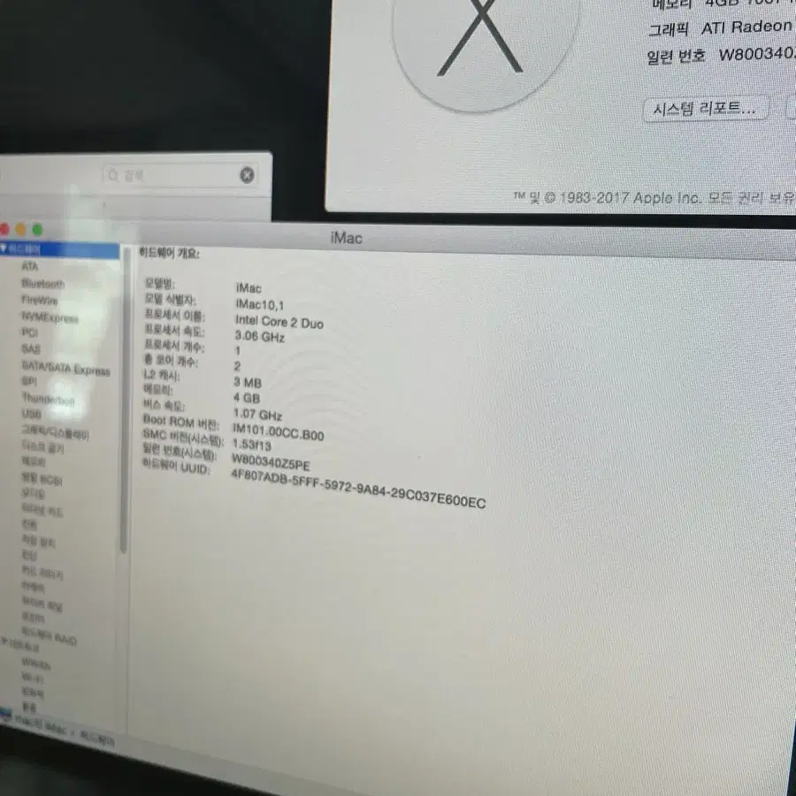Click the iMac title in the window title bar

pyautogui.click(x=346, y=237)
